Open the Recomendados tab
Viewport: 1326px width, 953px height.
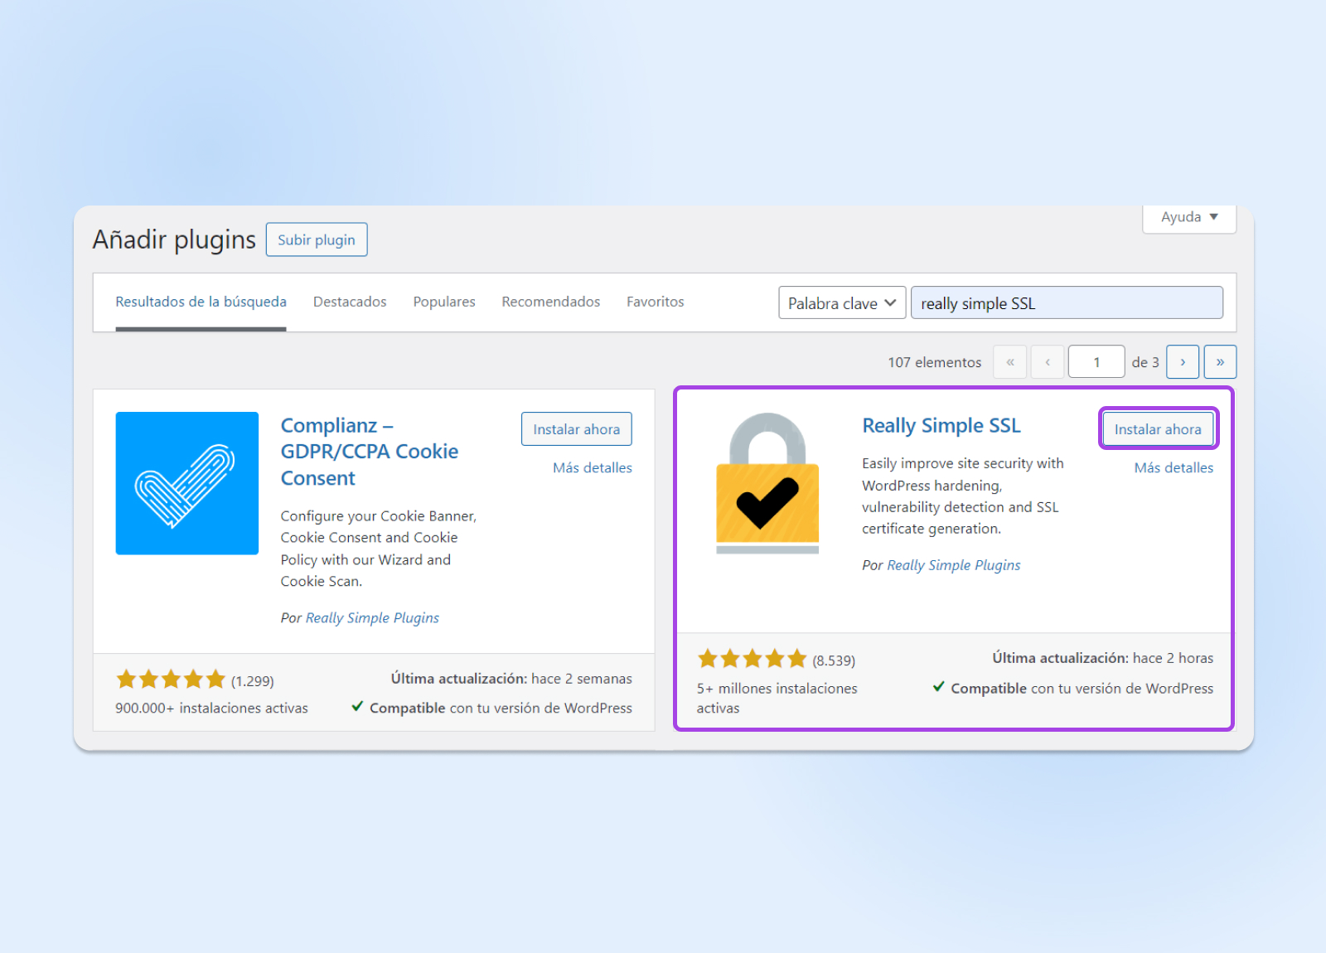(550, 302)
